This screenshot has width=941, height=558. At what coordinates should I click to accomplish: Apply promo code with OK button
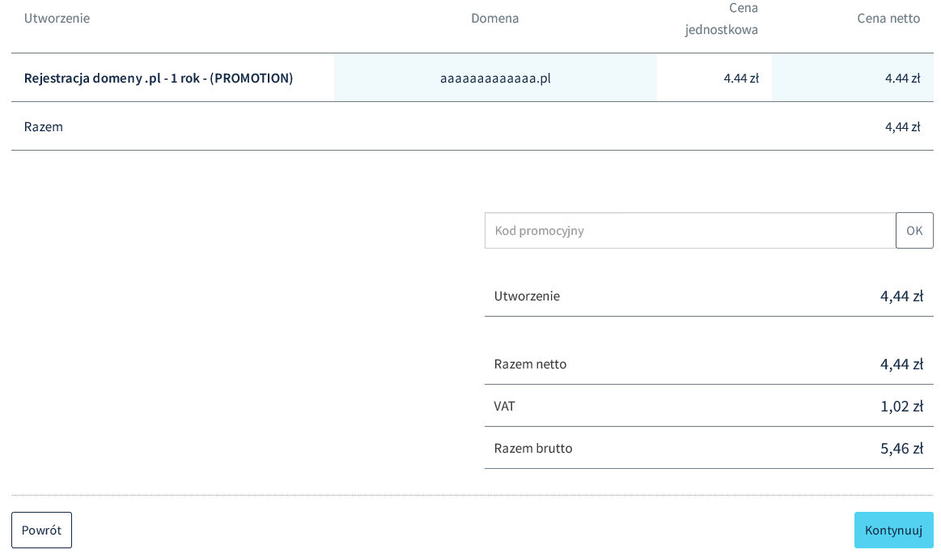914,230
